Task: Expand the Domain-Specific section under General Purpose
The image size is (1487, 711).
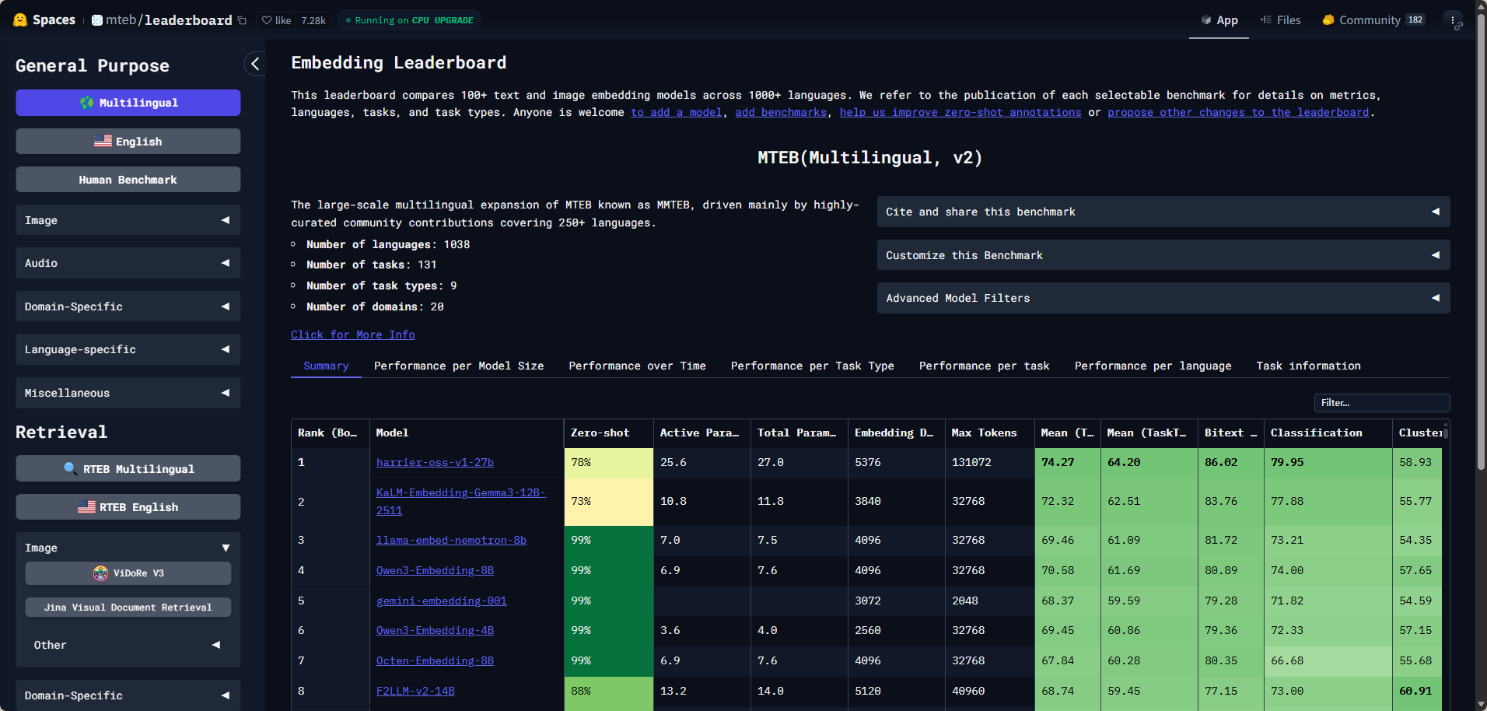Action: (x=128, y=306)
